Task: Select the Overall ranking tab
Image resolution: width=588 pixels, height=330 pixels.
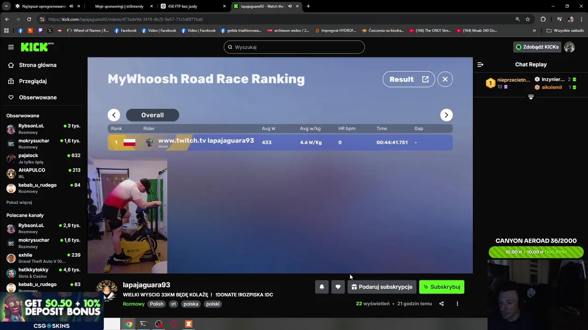Action: (153, 115)
